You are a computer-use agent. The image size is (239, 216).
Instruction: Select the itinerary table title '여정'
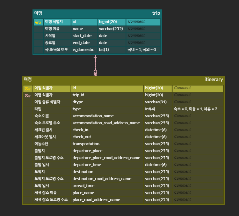(x=28, y=79)
